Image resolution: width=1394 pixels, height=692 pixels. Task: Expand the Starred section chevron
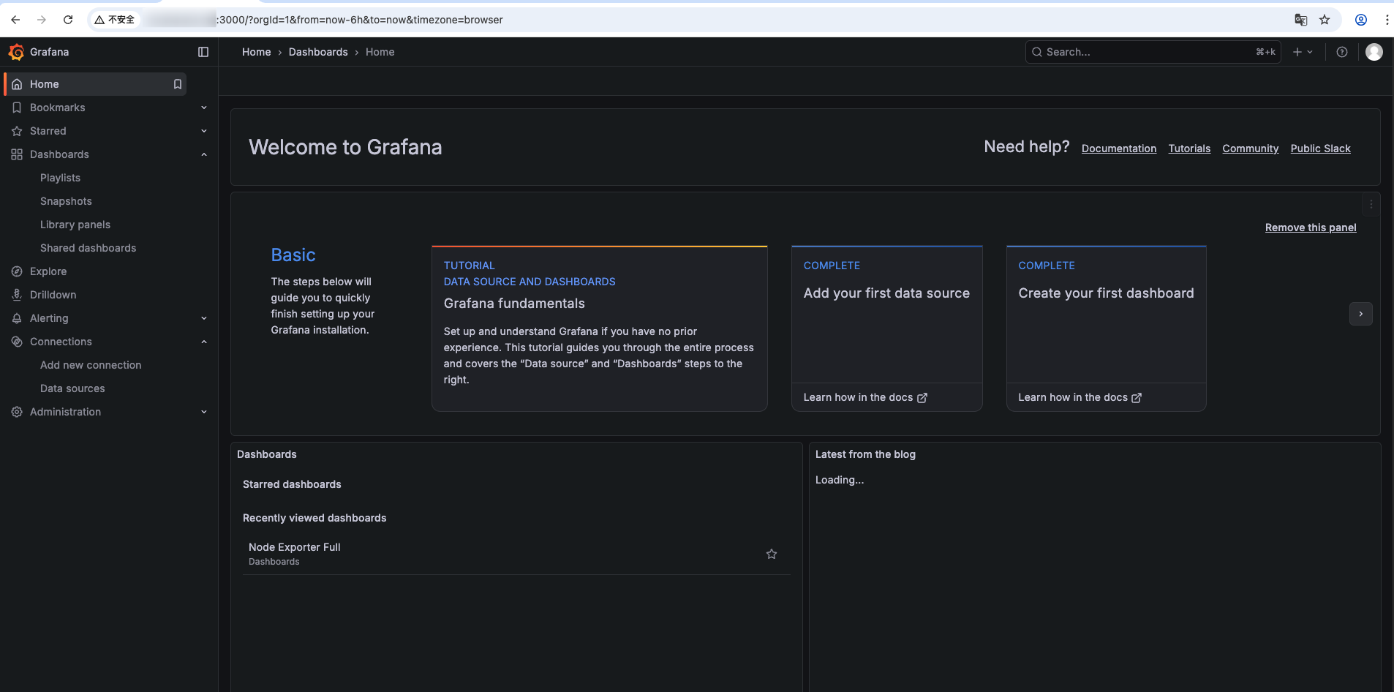pyautogui.click(x=204, y=131)
